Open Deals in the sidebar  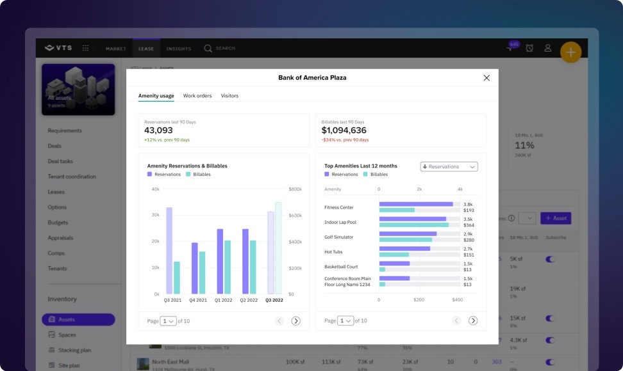point(55,146)
